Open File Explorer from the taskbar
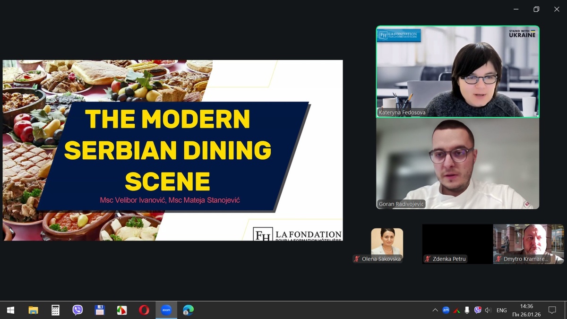567x319 pixels. (33, 310)
